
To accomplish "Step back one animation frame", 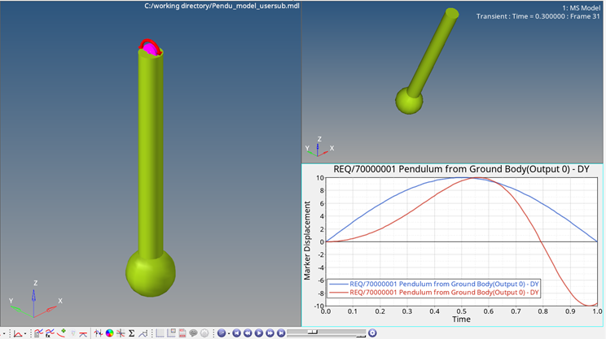I will click(248, 333).
